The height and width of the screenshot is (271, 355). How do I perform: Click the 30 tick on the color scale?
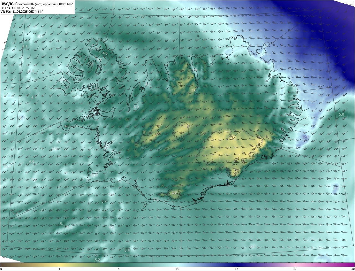click(x=296, y=269)
